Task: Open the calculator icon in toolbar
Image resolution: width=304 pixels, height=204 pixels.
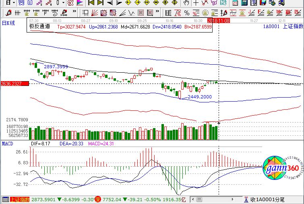Action: click(244, 3)
